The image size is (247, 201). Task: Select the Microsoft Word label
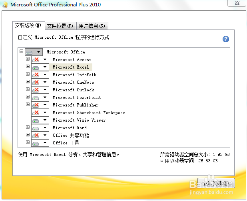[x=70, y=128]
